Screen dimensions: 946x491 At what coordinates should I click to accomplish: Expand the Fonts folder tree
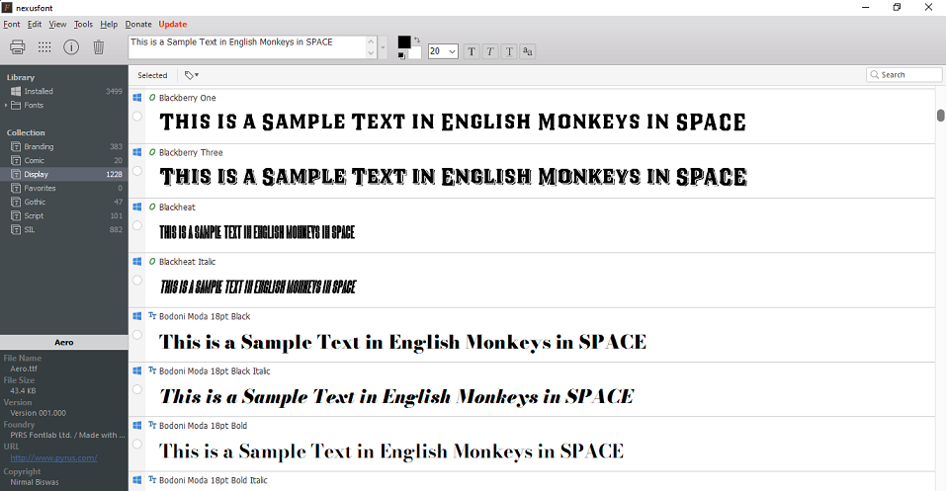6,105
